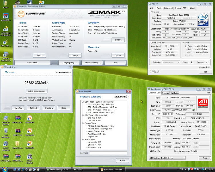Image resolution: width=215 pixels, height=172 pixels.
Task: Select the infinit_aut archive on desktop
Action: [x=18, y=120]
